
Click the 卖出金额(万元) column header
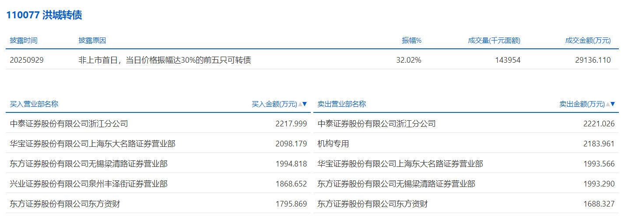tap(582, 104)
